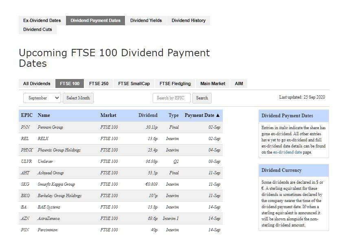Select the FTSE 100 filter tab
The image size is (349, 235).
pyautogui.click(x=70, y=83)
